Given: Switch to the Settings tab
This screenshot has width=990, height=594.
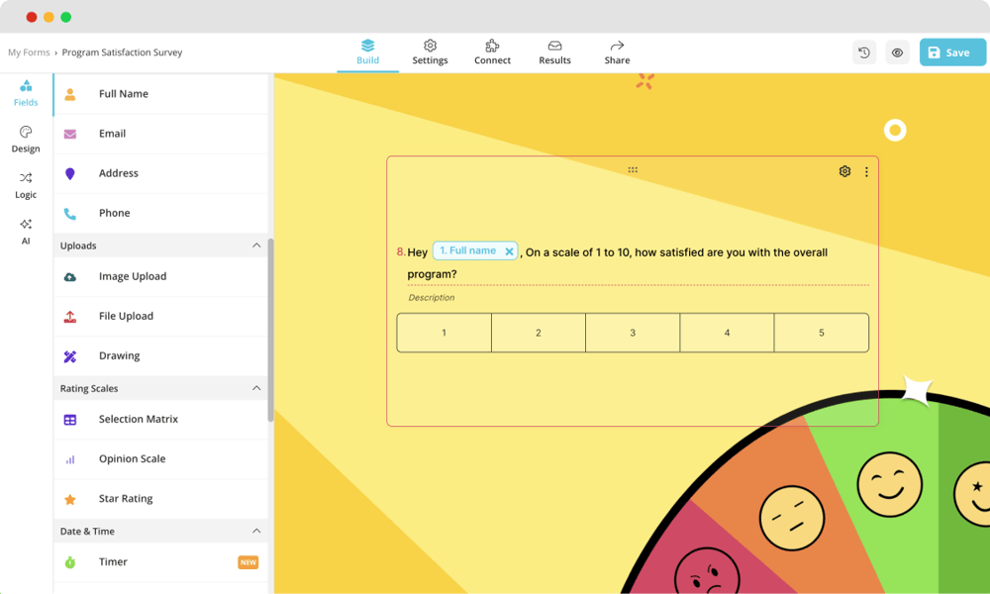Looking at the screenshot, I should [x=430, y=52].
